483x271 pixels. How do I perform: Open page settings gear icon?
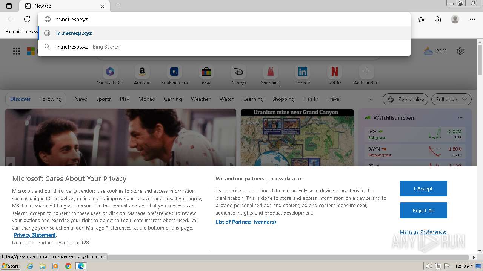click(460, 51)
